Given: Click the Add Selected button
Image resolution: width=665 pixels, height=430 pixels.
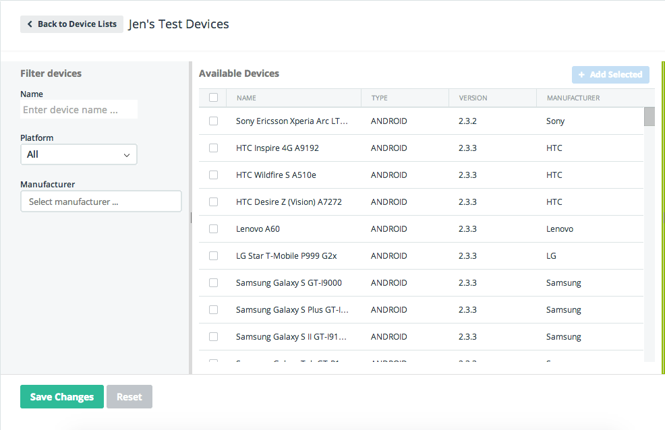Looking at the screenshot, I should [x=610, y=75].
